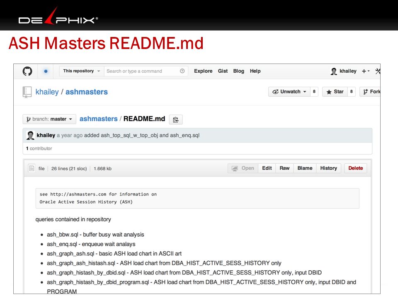398x299 pixels.
Task: Click the 'ash_graph_histash_by_dbid_program.sql' list item
Action: click(201, 287)
